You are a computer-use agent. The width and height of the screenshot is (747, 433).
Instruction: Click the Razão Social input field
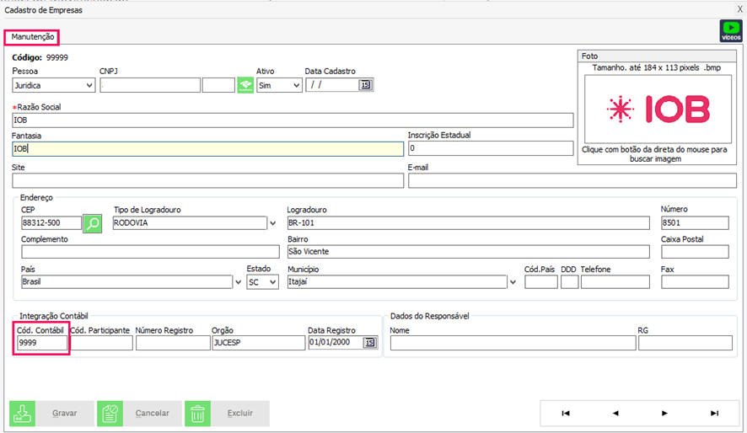pyautogui.click(x=293, y=120)
